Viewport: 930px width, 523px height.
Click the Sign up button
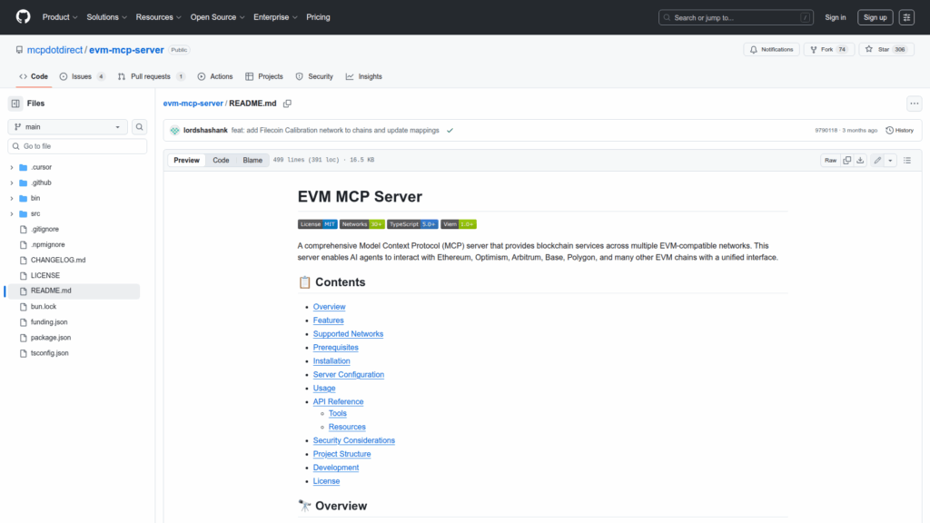coord(875,17)
